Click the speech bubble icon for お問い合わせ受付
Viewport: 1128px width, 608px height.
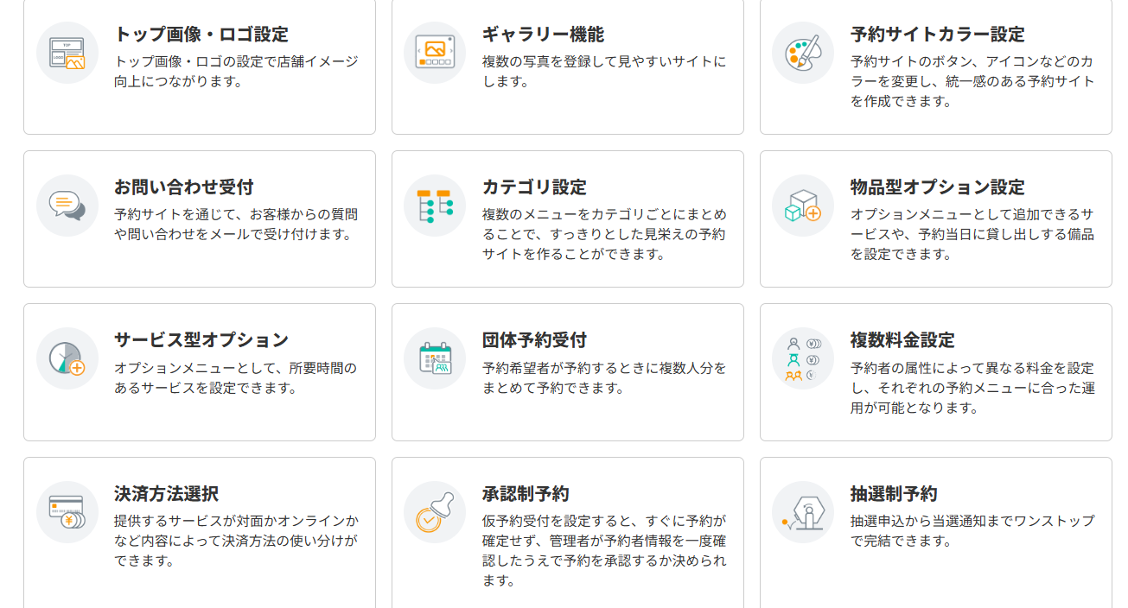67,206
